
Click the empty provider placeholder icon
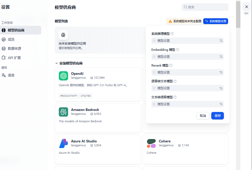63,35
